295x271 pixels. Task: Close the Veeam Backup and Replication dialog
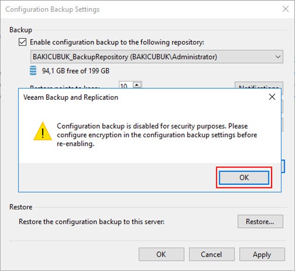click(x=272, y=97)
